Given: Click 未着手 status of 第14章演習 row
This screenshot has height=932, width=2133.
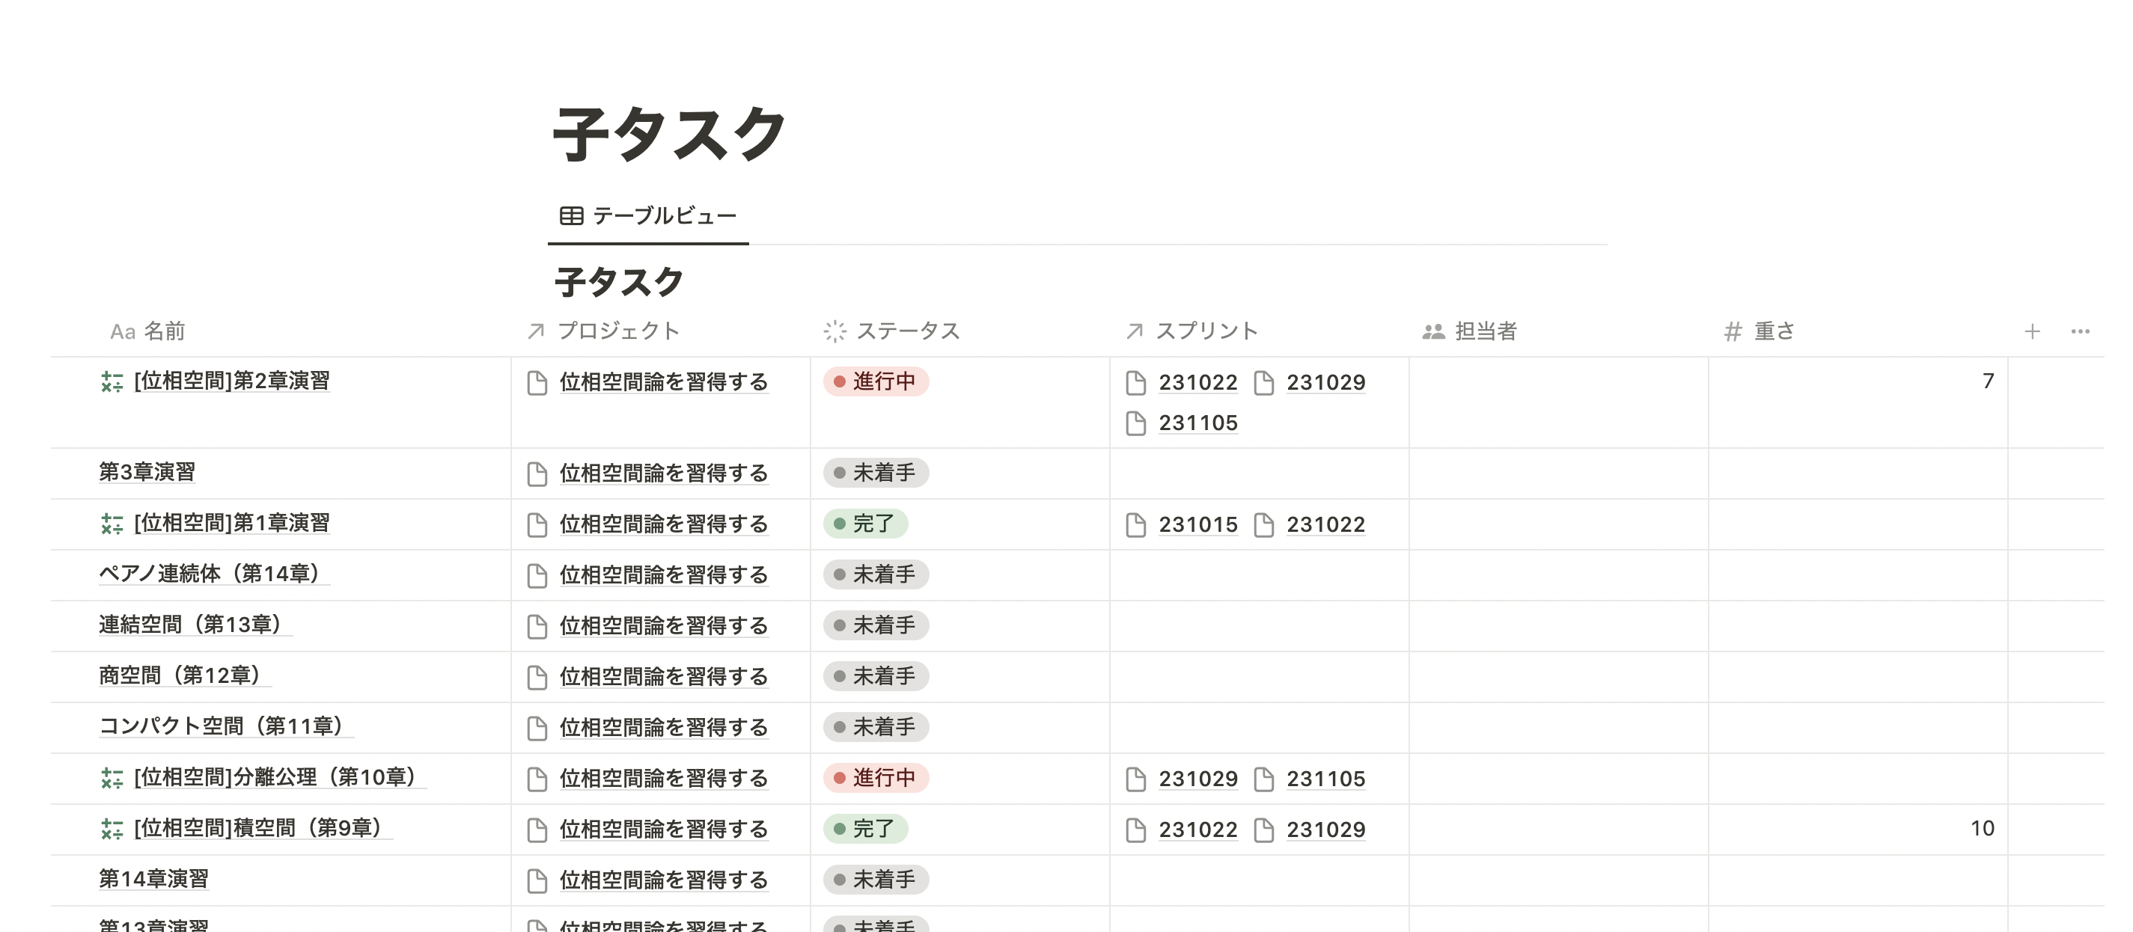Looking at the screenshot, I should pyautogui.click(x=875, y=880).
